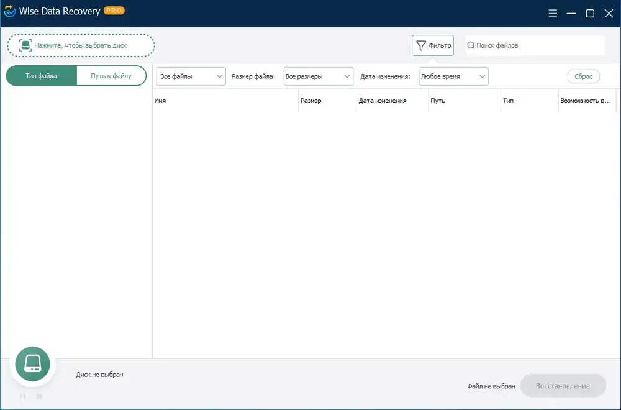Click the 'Файл не выбран' status text
This screenshot has width=621, height=410.
click(x=491, y=386)
